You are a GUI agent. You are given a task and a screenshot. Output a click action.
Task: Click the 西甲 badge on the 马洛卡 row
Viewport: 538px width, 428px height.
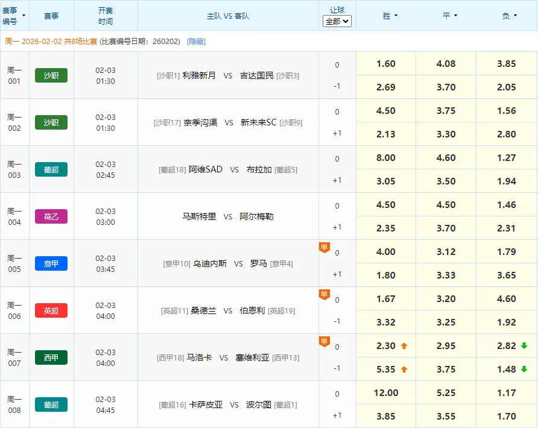pos(51,357)
